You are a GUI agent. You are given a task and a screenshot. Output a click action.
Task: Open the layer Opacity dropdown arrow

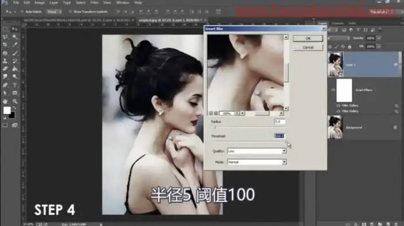[x=378, y=38]
